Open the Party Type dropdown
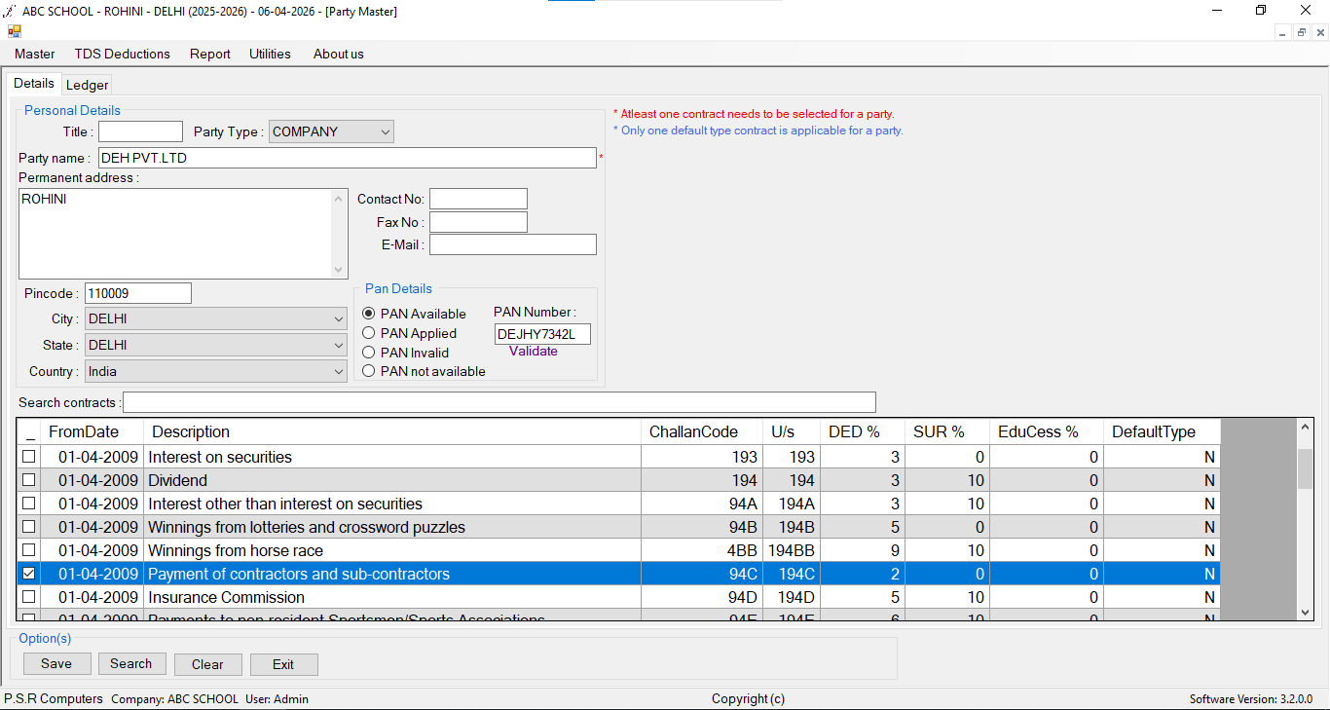Image resolution: width=1330 pixels, height=710 pixels. (386, 131)
